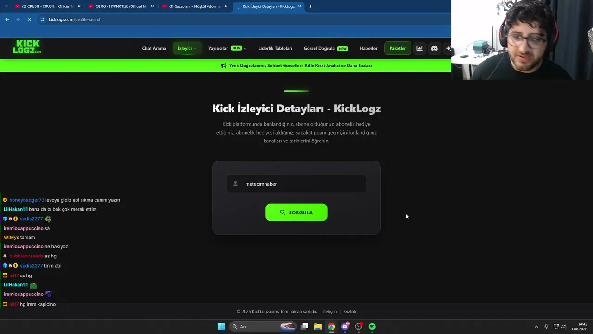The image size is (593, 334).
Task: Click chat message 'bana da bı bak çok merak ettim'
Action: (x=63, y=210)
